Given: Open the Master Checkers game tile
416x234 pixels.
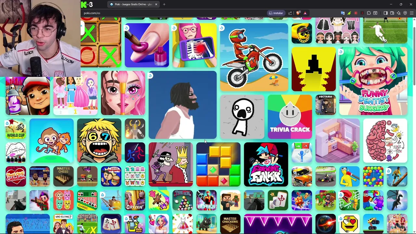Looking at the screenshot, I should pyautogui.click(x=230, y=224).
